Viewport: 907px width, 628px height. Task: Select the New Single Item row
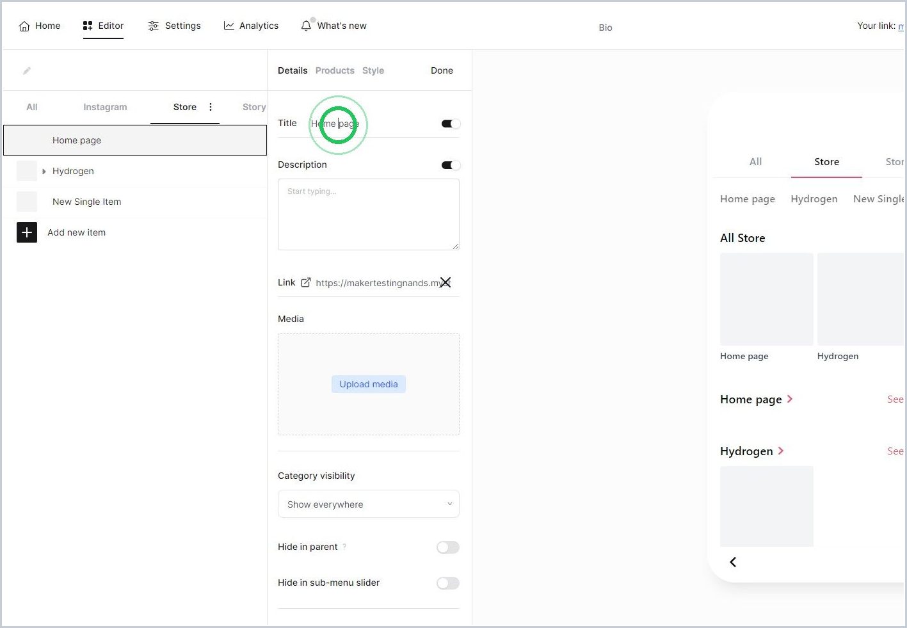tap(135, 202)
